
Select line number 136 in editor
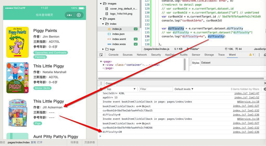tap(147, 36)
